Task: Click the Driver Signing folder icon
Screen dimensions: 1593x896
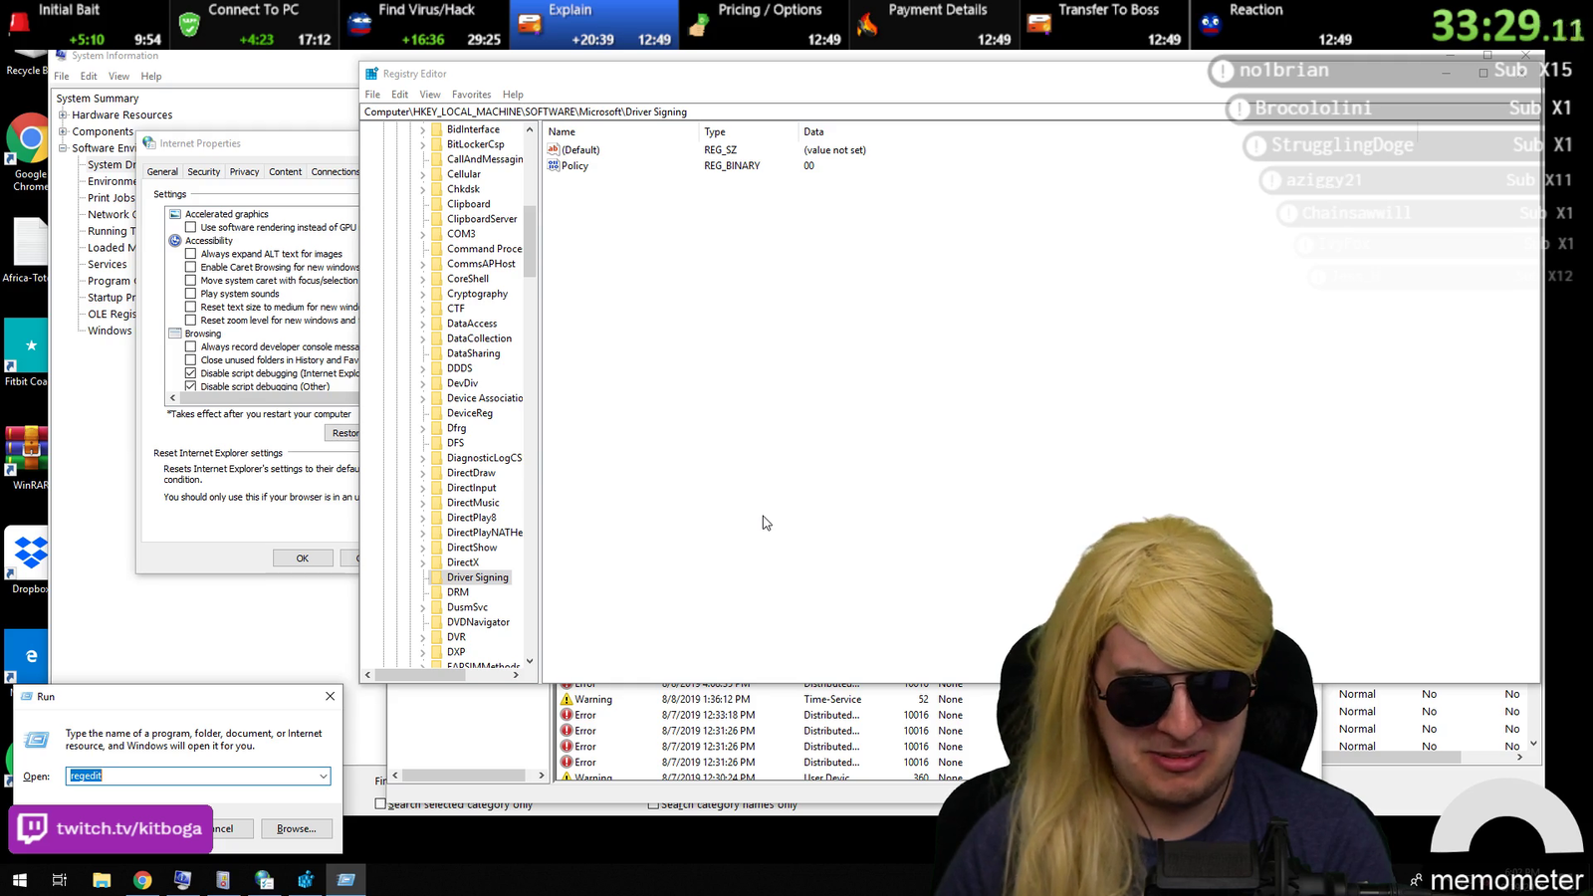Action: [x=436, y=577]
